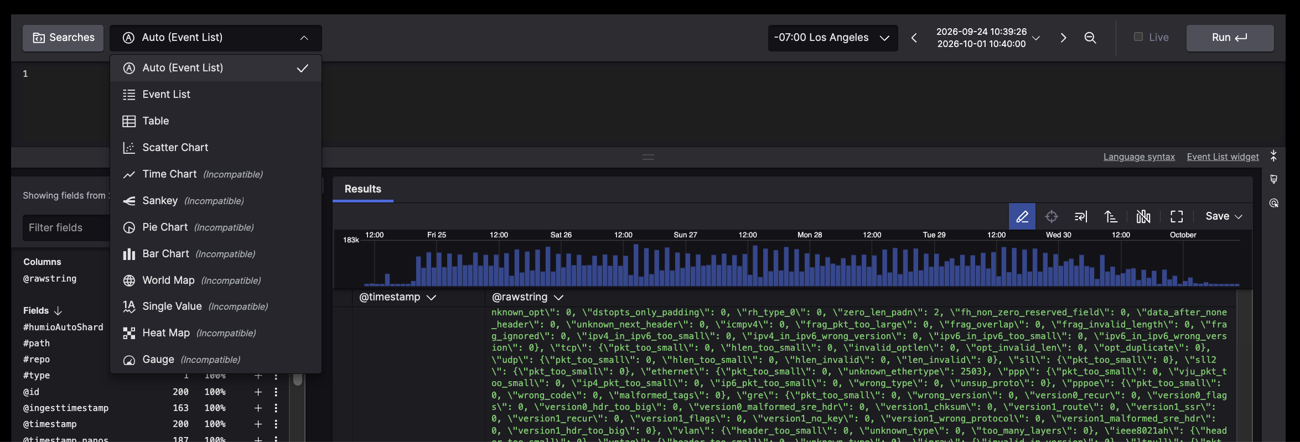Open more options for @ingesttimestamp field
The width and height of the screenshot is (1300, 442).
(x=276, y=408)
